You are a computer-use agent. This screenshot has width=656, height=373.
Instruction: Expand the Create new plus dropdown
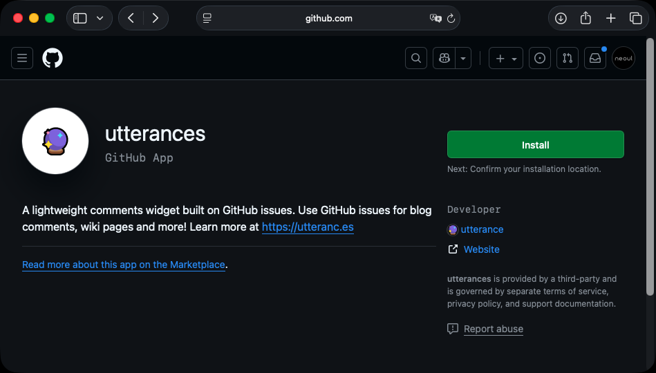pyautogui.click(x=507, y=59)
